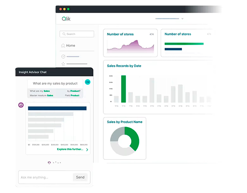This screenshot has width=247, height=193.
Task: Click the red close window dot
Action: pyautogui.click(x=61, y=9)
